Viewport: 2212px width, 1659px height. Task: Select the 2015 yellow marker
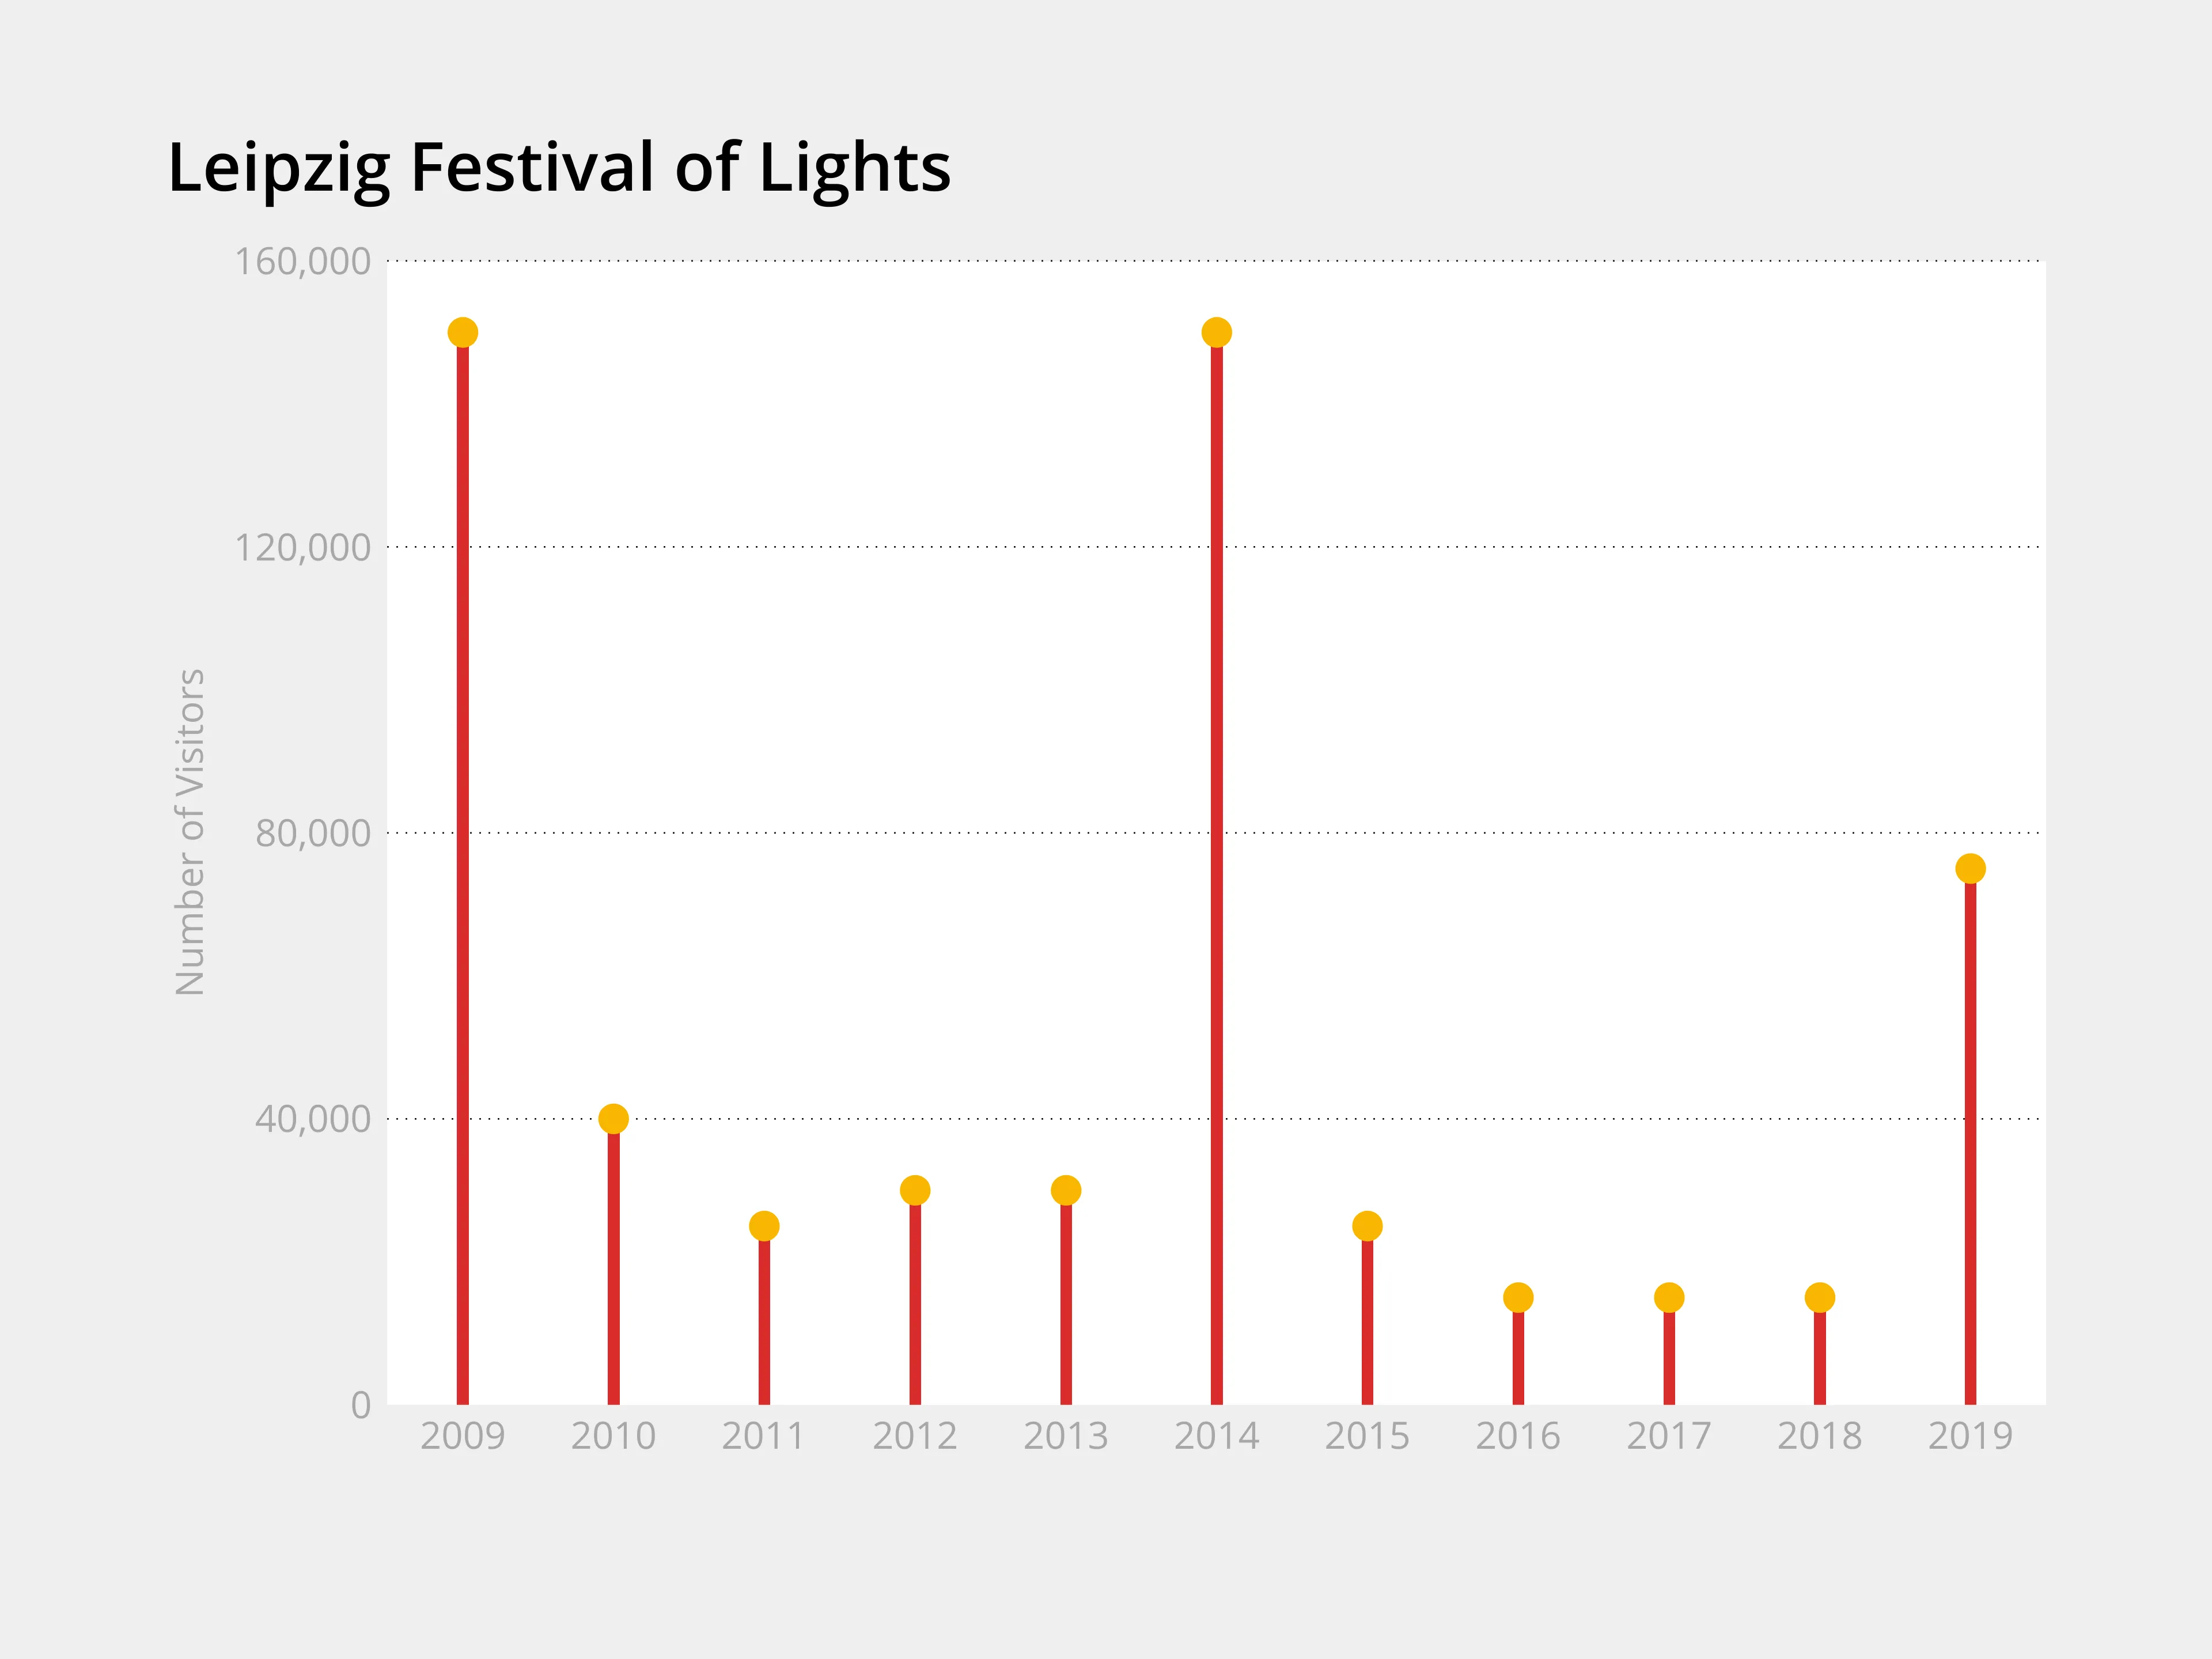coord(1367,1225)
